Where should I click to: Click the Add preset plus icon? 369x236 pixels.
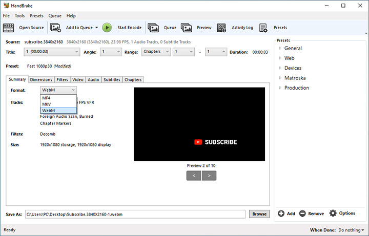[x=281, y=213]
